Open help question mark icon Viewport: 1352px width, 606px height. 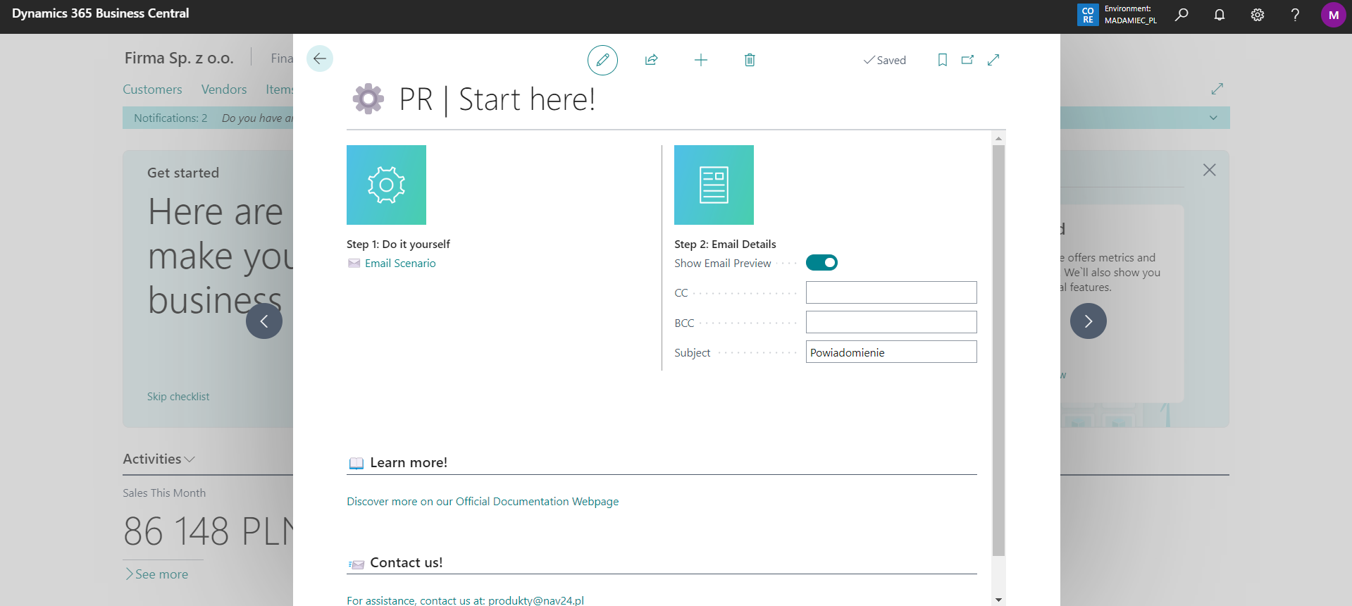point(1295,15)
